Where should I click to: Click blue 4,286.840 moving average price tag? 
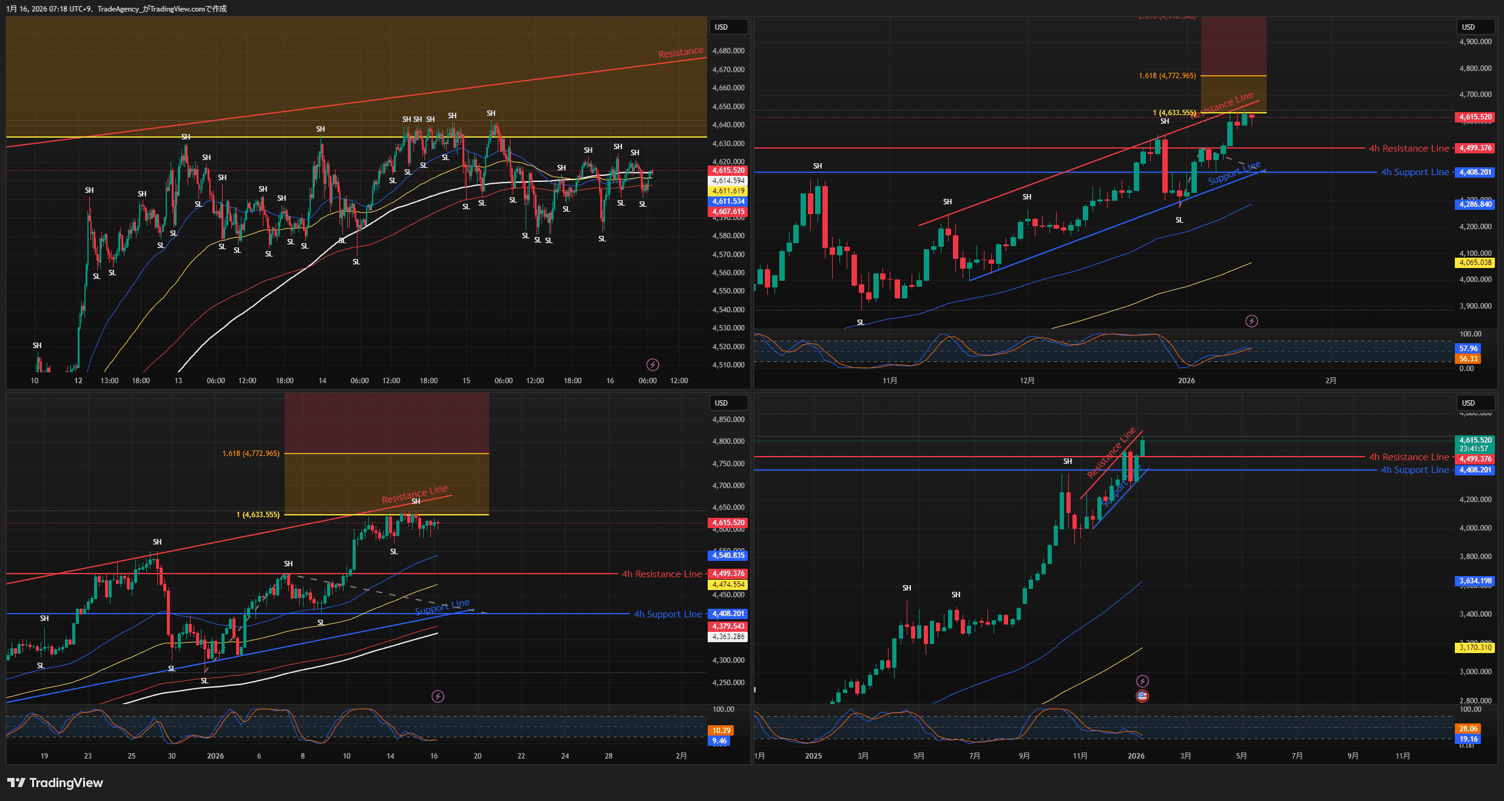pyautogui.click(x=1475, y=204)
